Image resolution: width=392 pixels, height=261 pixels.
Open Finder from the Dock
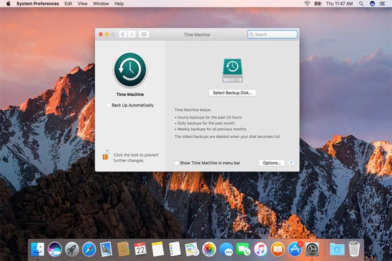pos(37,249)
